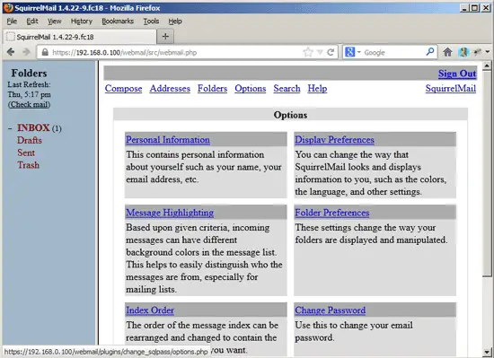Open the Tools menu
The image size is (494, 358).
(x=151, y=21)
